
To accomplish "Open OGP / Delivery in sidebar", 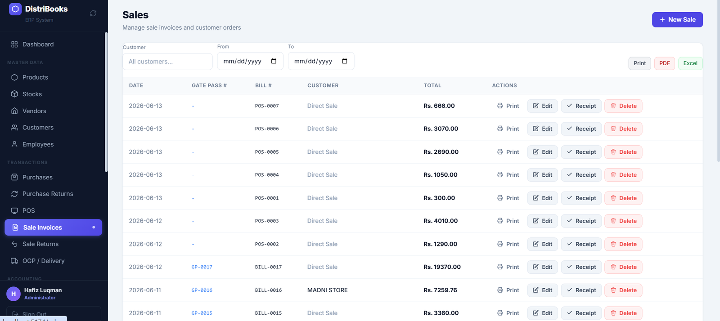I will (x=53, y=261).
